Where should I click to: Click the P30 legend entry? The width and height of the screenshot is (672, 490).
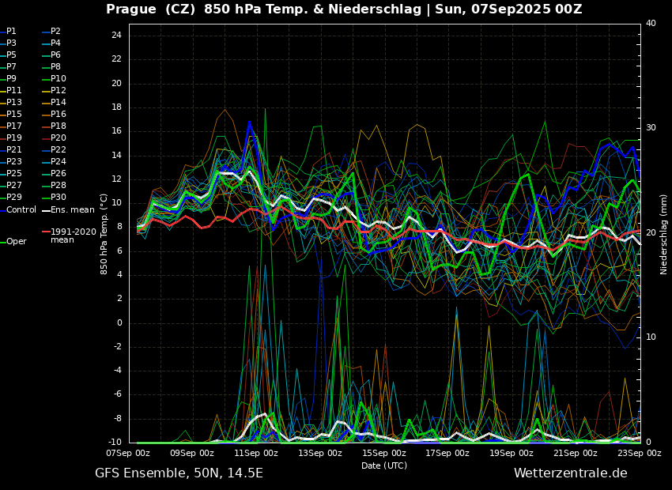(x=58, y=198)
